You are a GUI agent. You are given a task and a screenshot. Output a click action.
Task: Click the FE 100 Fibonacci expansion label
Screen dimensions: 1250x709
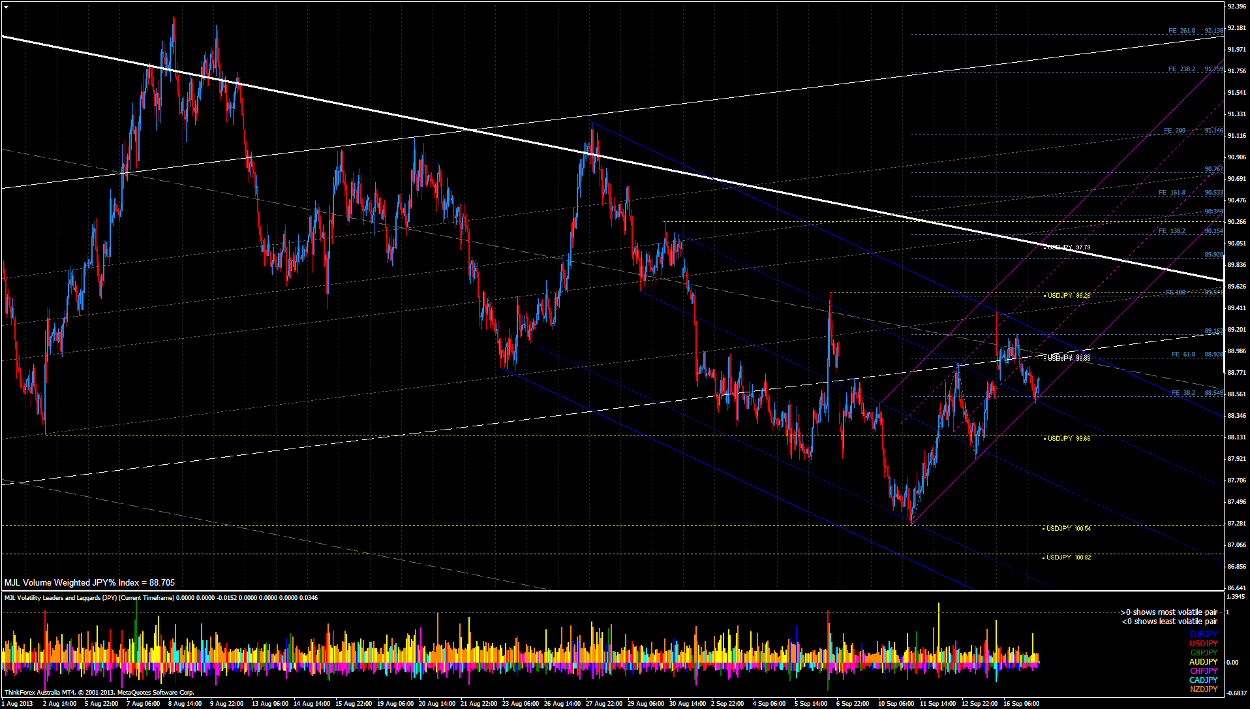click(1176, 292)
